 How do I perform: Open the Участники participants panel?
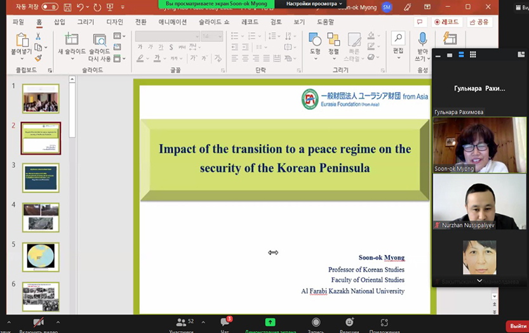(185, 323)
